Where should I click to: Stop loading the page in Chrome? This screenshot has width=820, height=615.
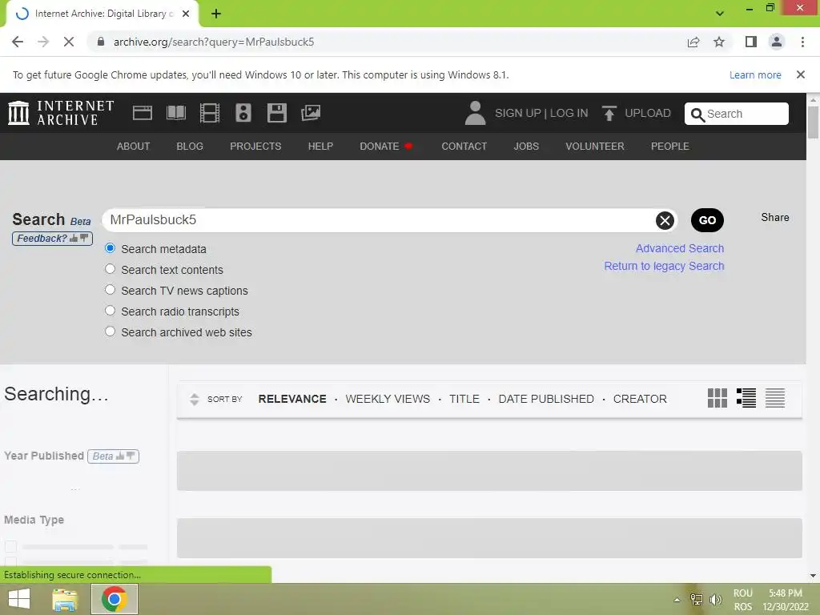(x=69, y=42)
